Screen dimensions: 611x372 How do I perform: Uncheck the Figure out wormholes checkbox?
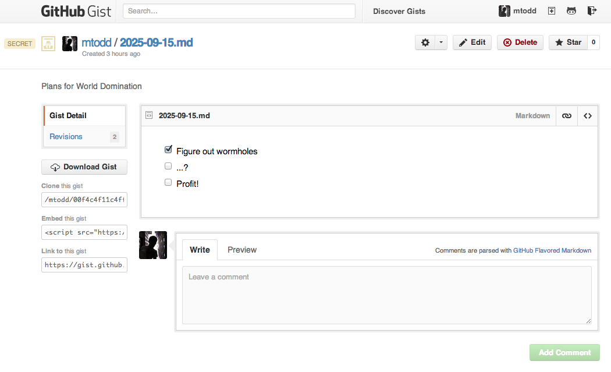point(168,150)
